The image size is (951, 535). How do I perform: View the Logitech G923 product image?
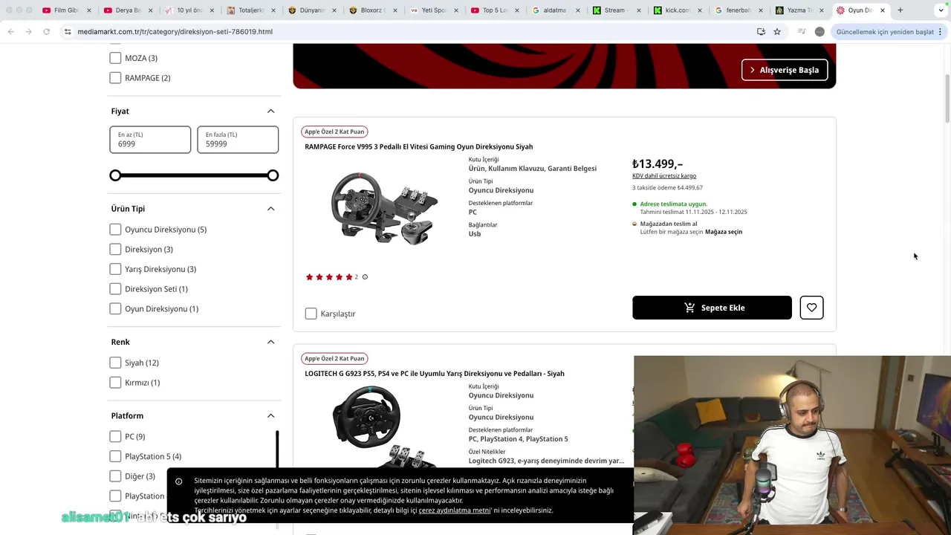click(x=384, y=427)
